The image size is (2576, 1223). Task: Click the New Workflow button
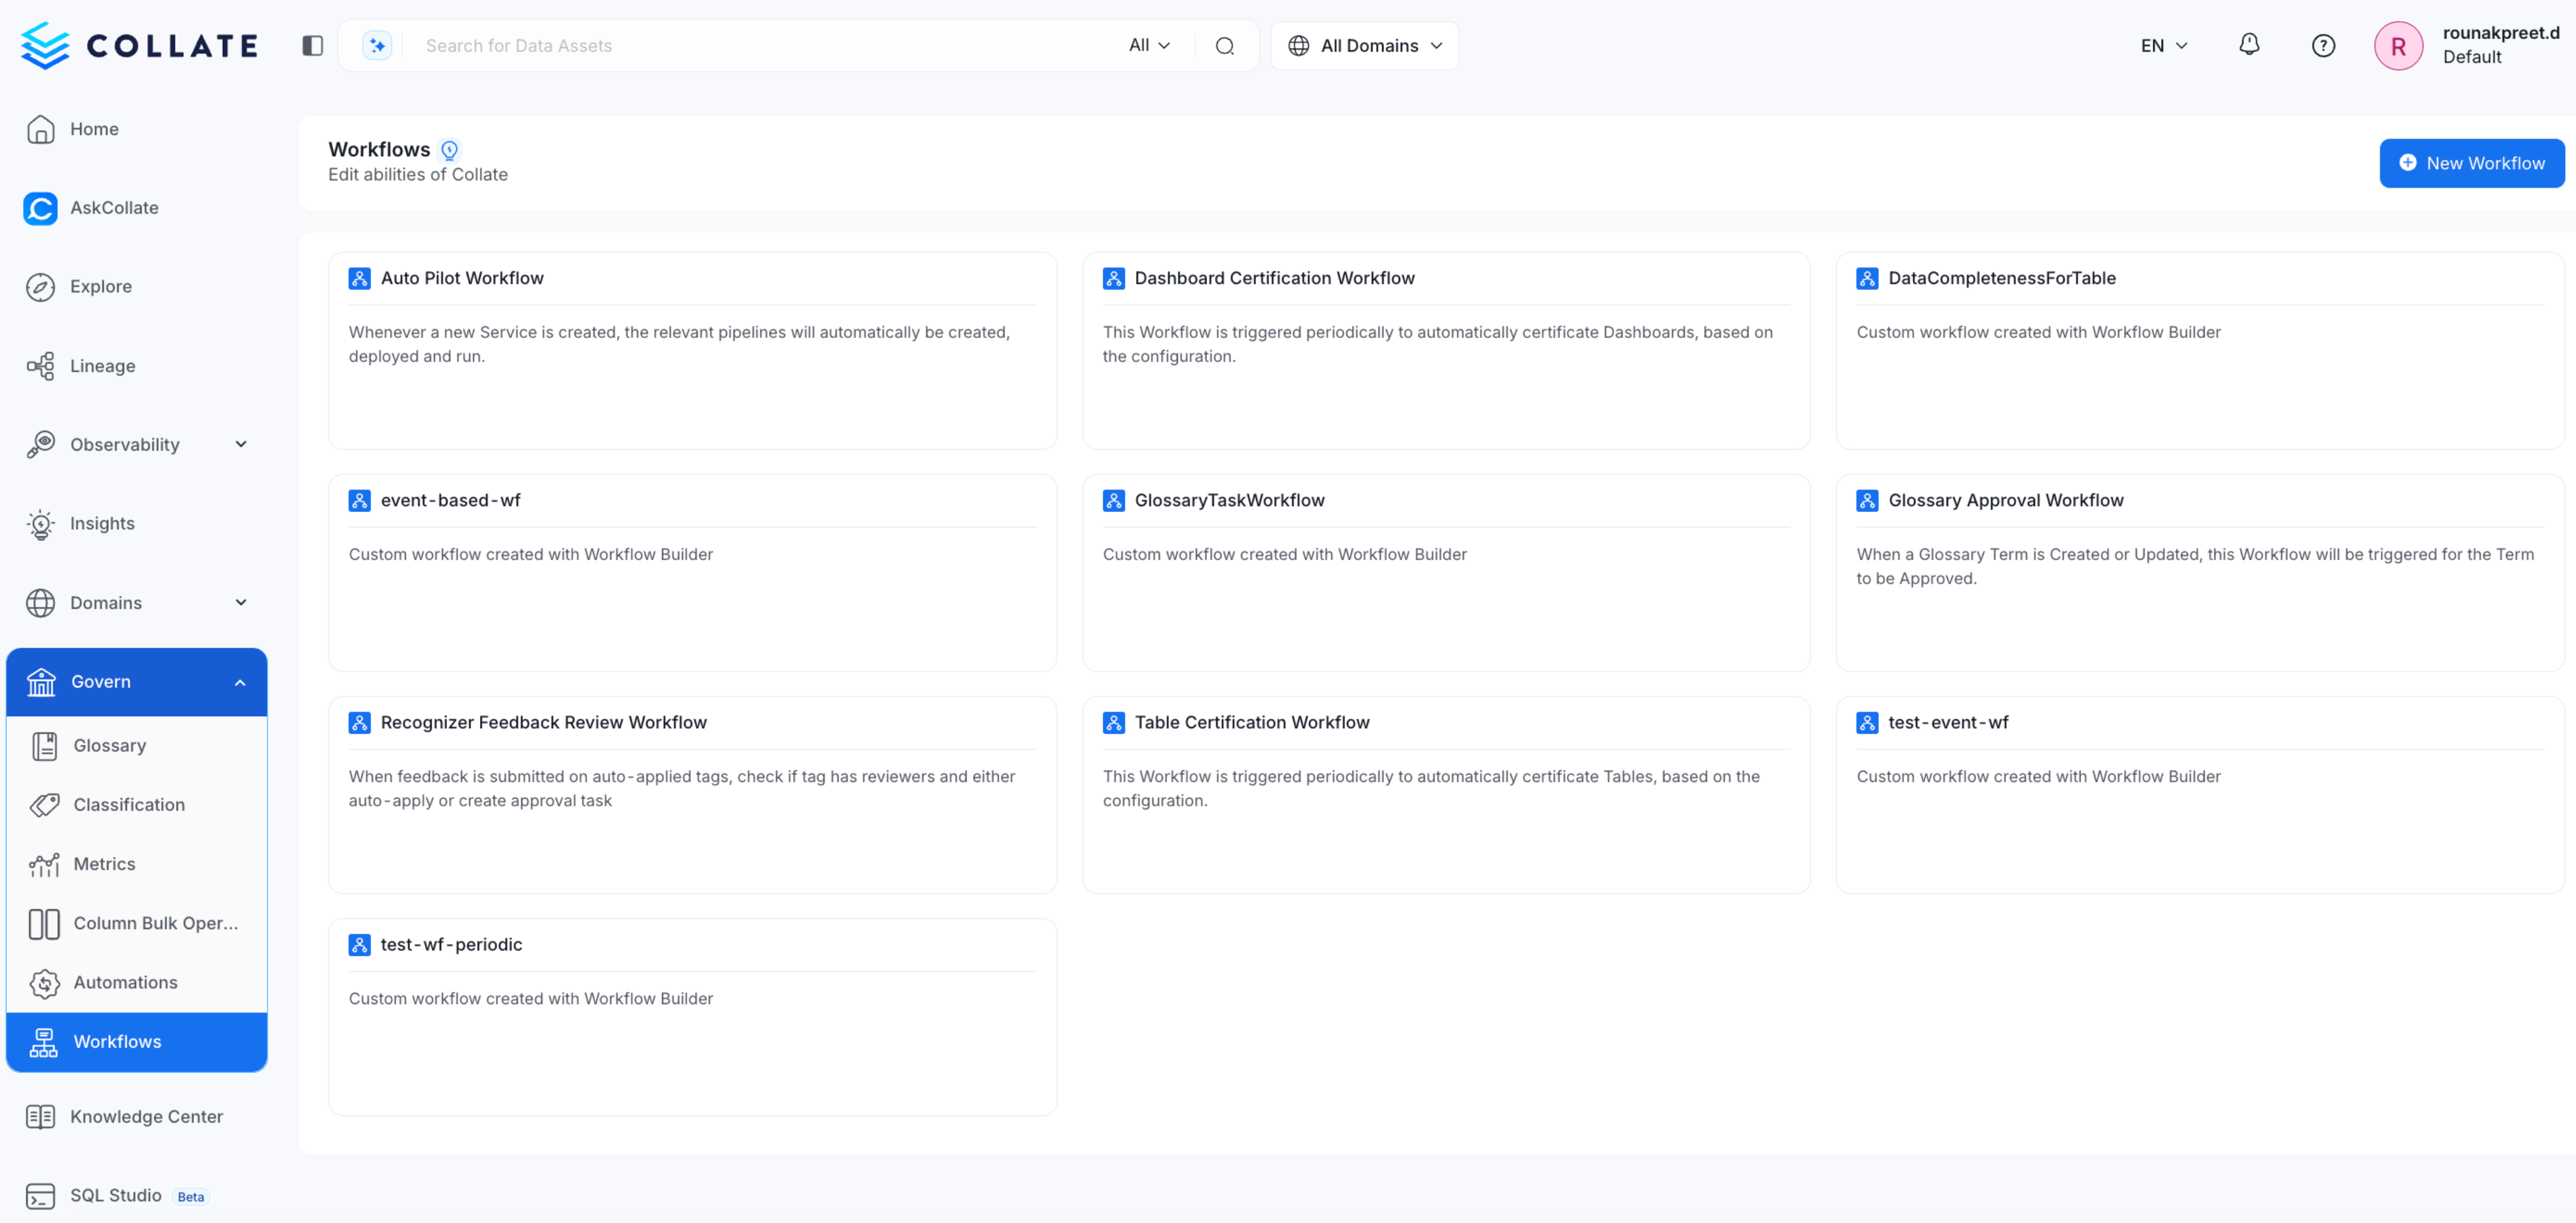(x=2471, y=163)
